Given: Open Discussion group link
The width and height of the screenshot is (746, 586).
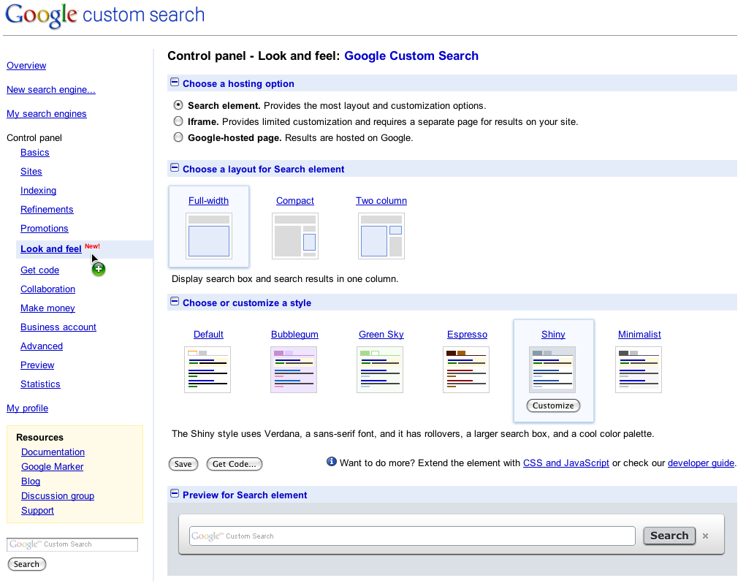Looking at the screenshot, I should tap(58, 496).
